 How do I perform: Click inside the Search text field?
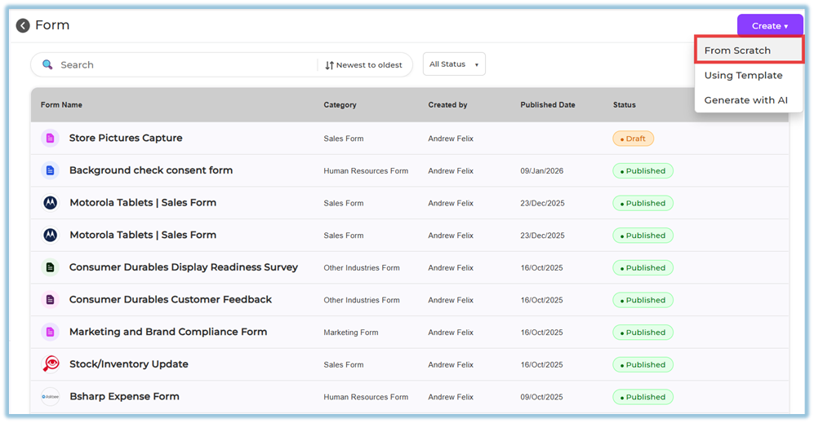(184, 65)
